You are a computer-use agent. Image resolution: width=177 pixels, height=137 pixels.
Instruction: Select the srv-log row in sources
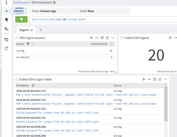65,51
